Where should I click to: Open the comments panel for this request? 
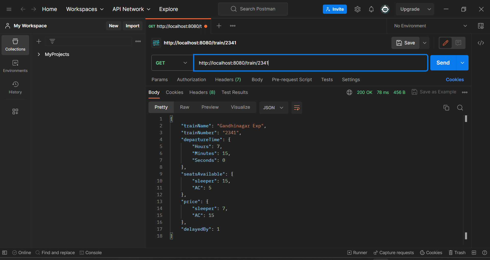(458, 43)
